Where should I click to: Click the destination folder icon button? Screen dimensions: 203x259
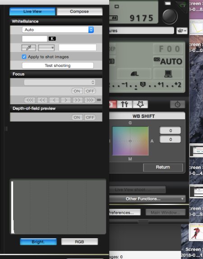point(182,31)
